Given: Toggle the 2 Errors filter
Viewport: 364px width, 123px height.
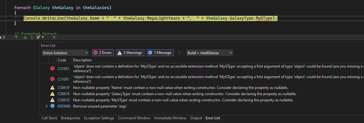Looking at the screenshot, I should coord(103,53).
